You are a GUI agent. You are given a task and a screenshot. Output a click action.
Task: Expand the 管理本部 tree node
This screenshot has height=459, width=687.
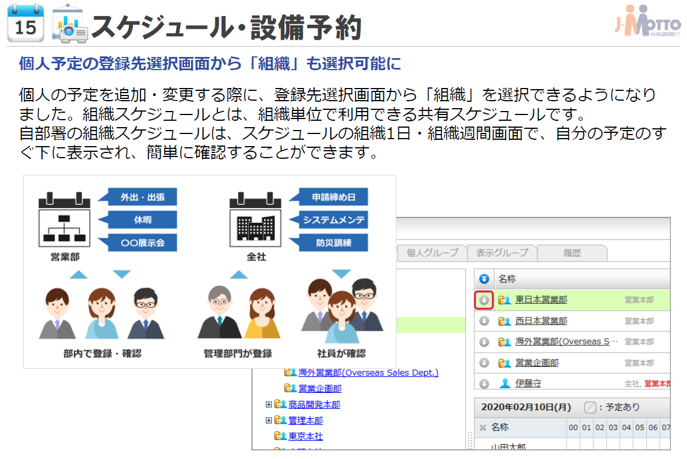269,420
